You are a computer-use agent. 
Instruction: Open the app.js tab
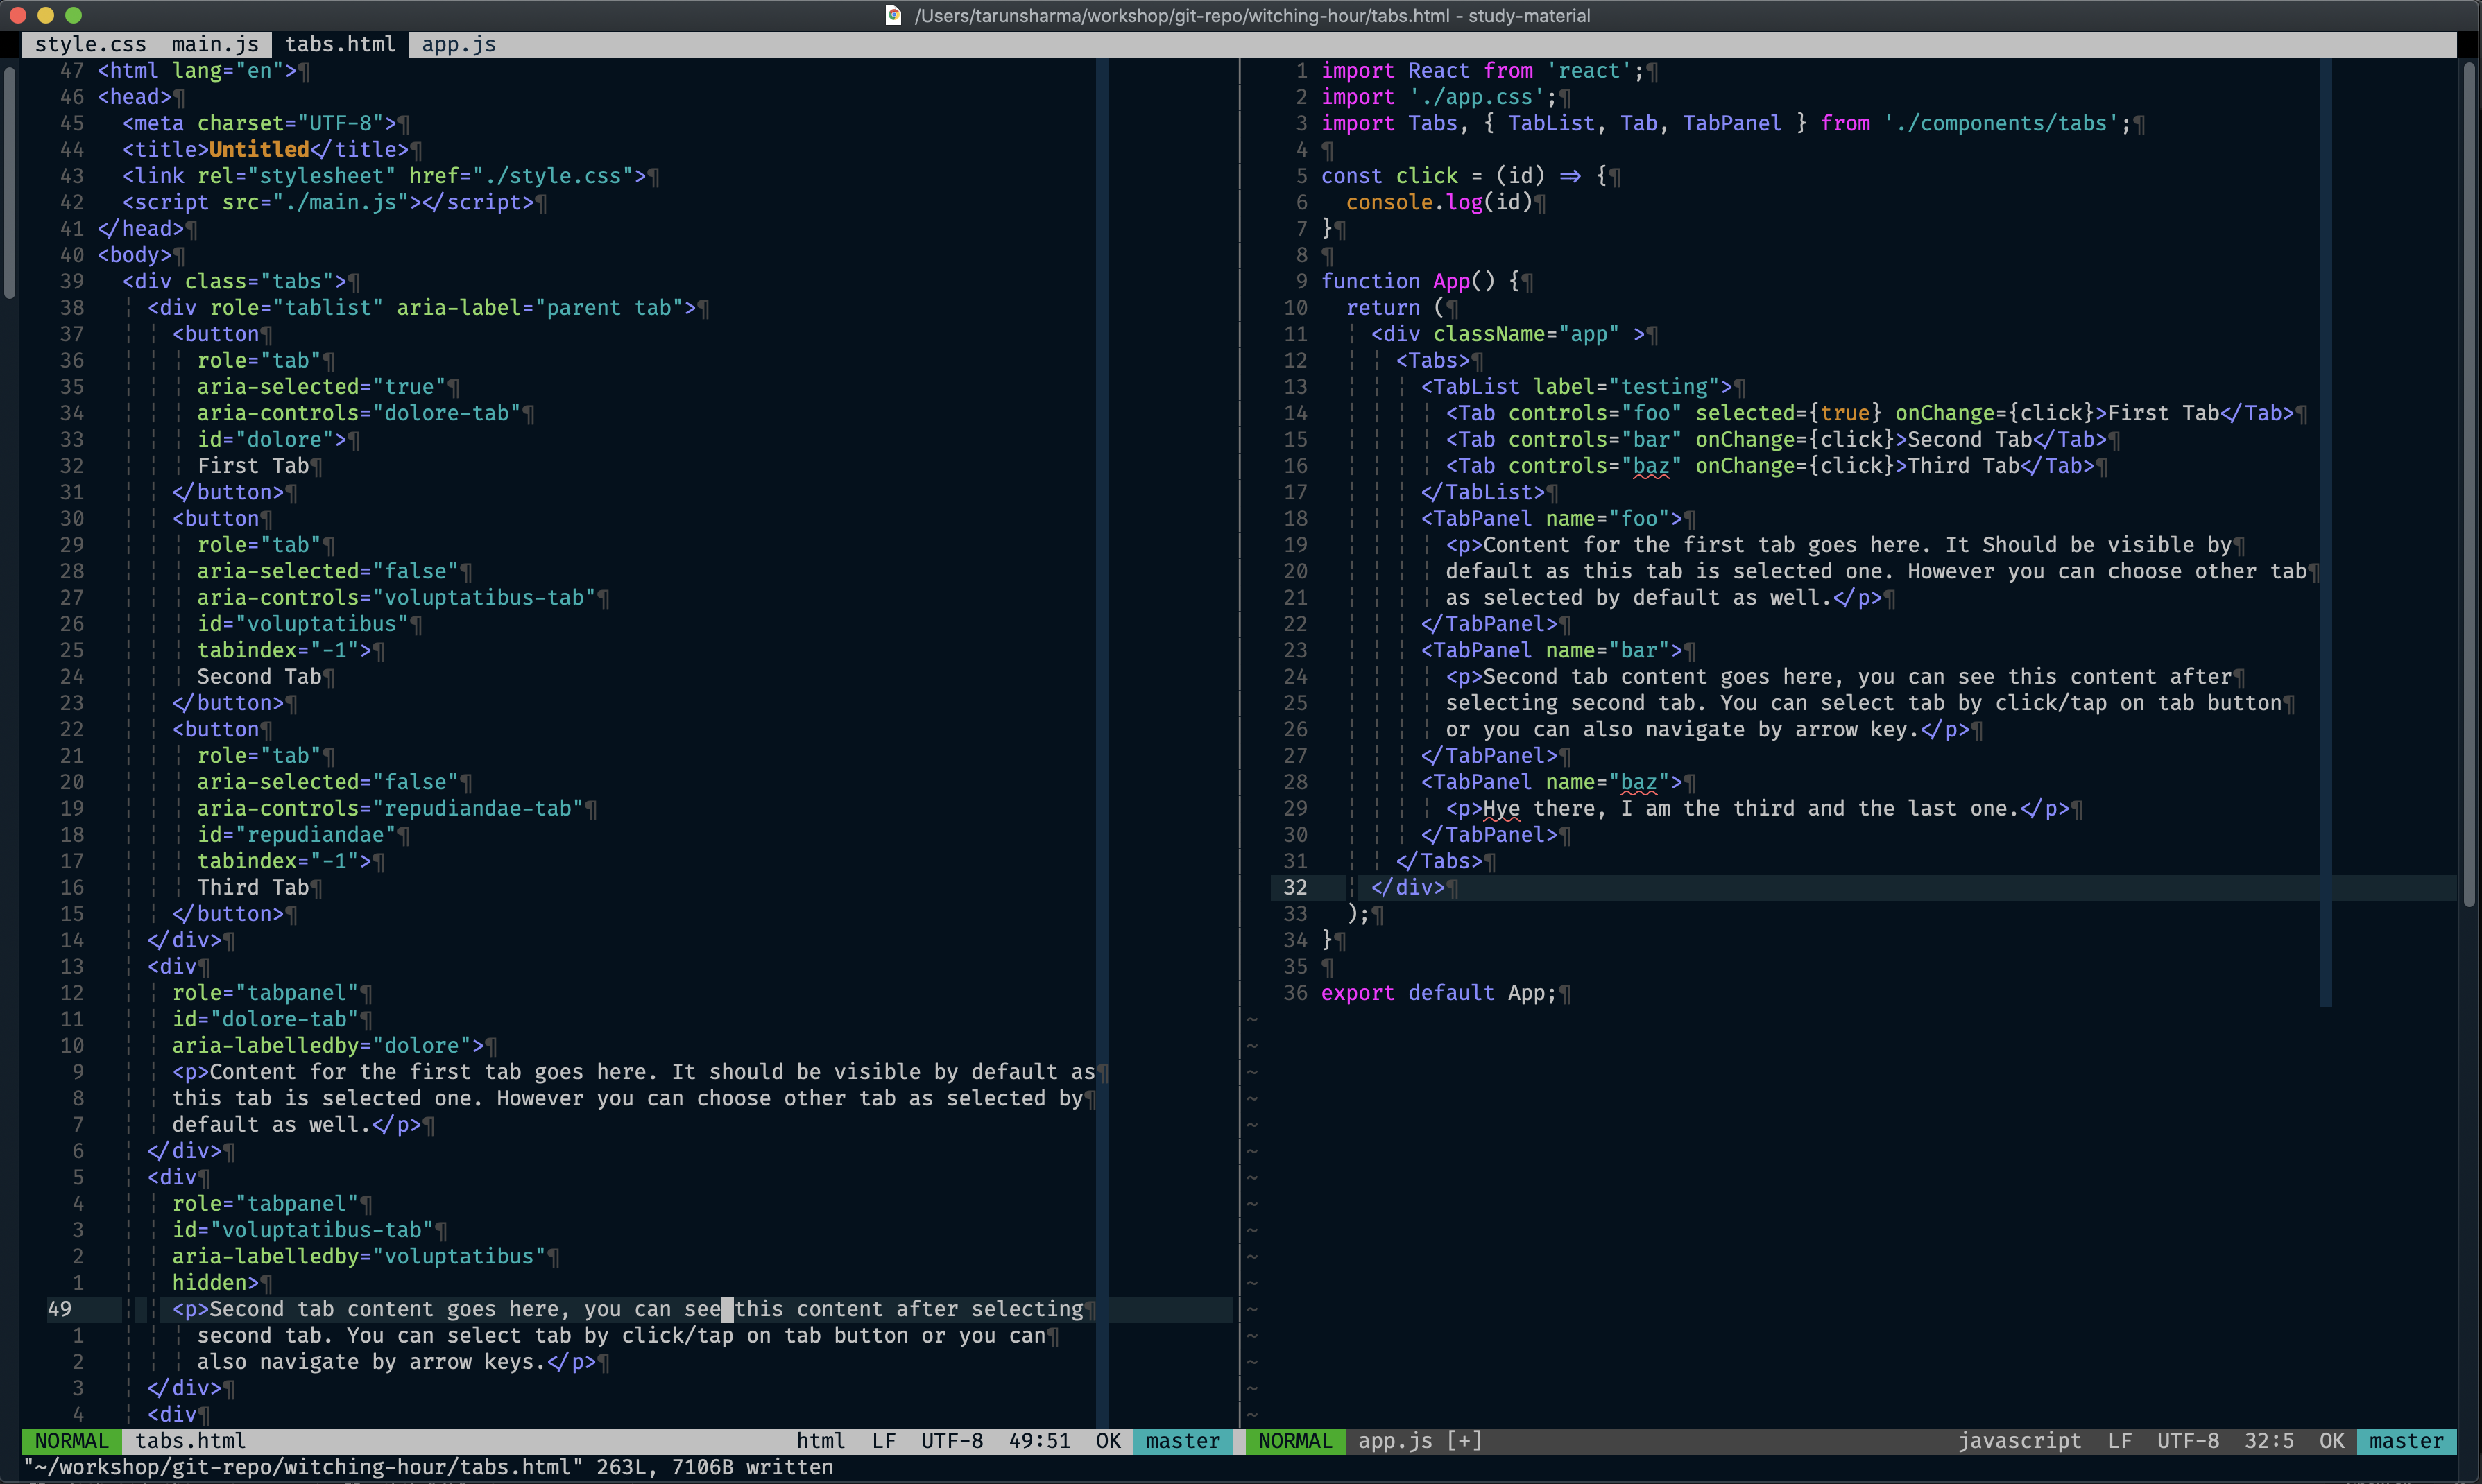click(x=459, y=44)
